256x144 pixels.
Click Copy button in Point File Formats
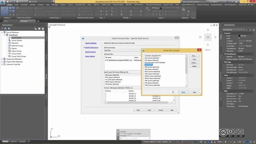pyautogui.click(x=194, y=59)
